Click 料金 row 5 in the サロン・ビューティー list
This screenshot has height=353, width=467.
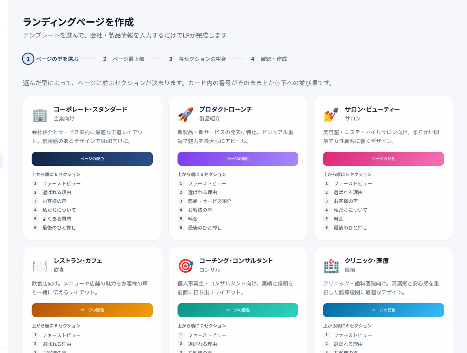point(339,219)
